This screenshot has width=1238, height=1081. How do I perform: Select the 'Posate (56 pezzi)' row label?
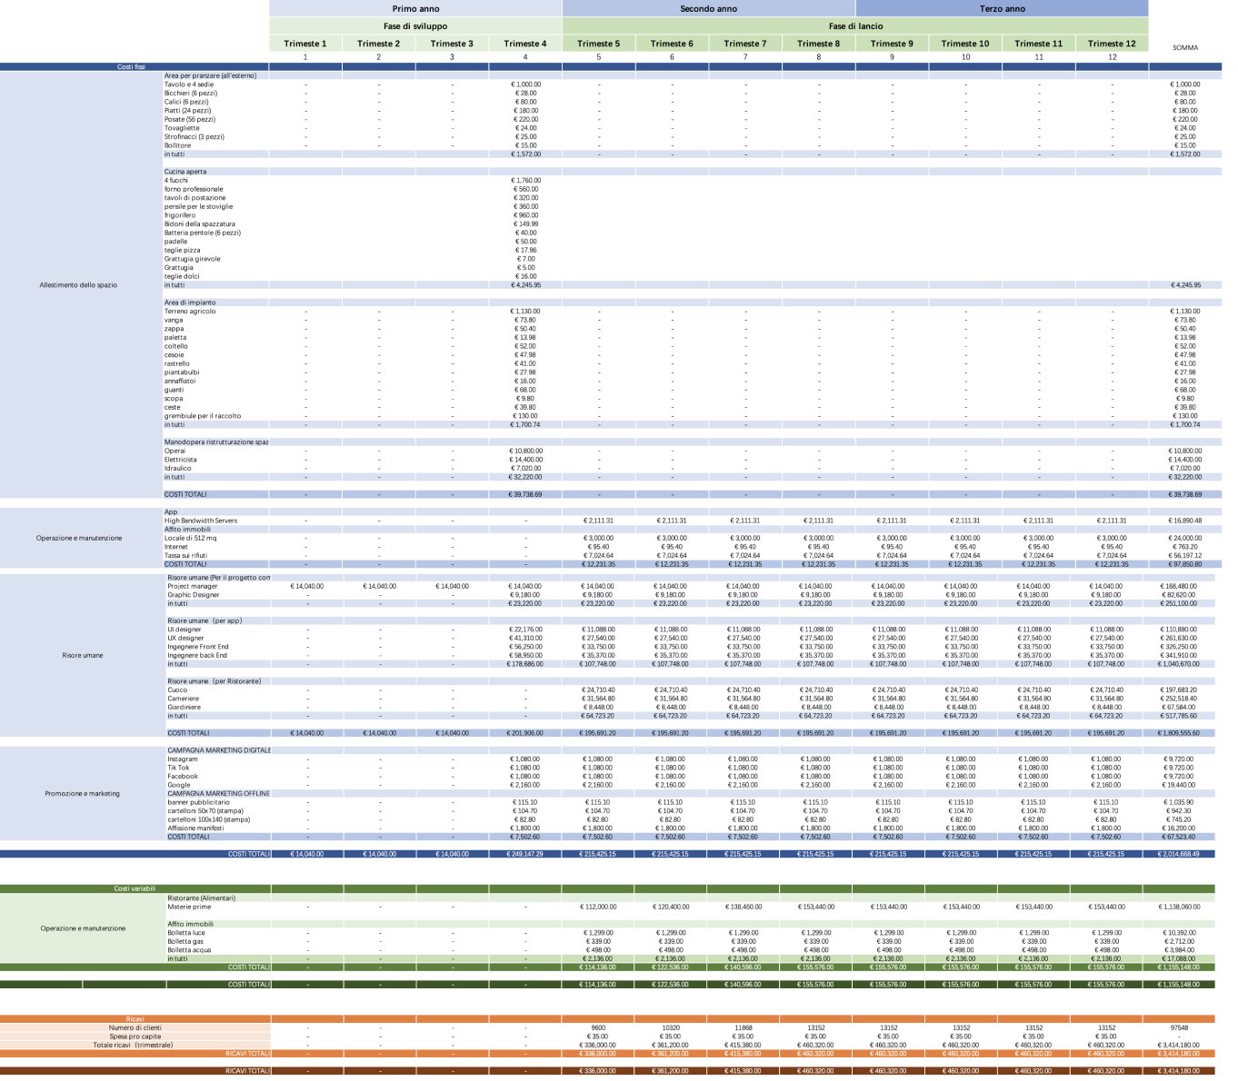[x=190, y=119]
